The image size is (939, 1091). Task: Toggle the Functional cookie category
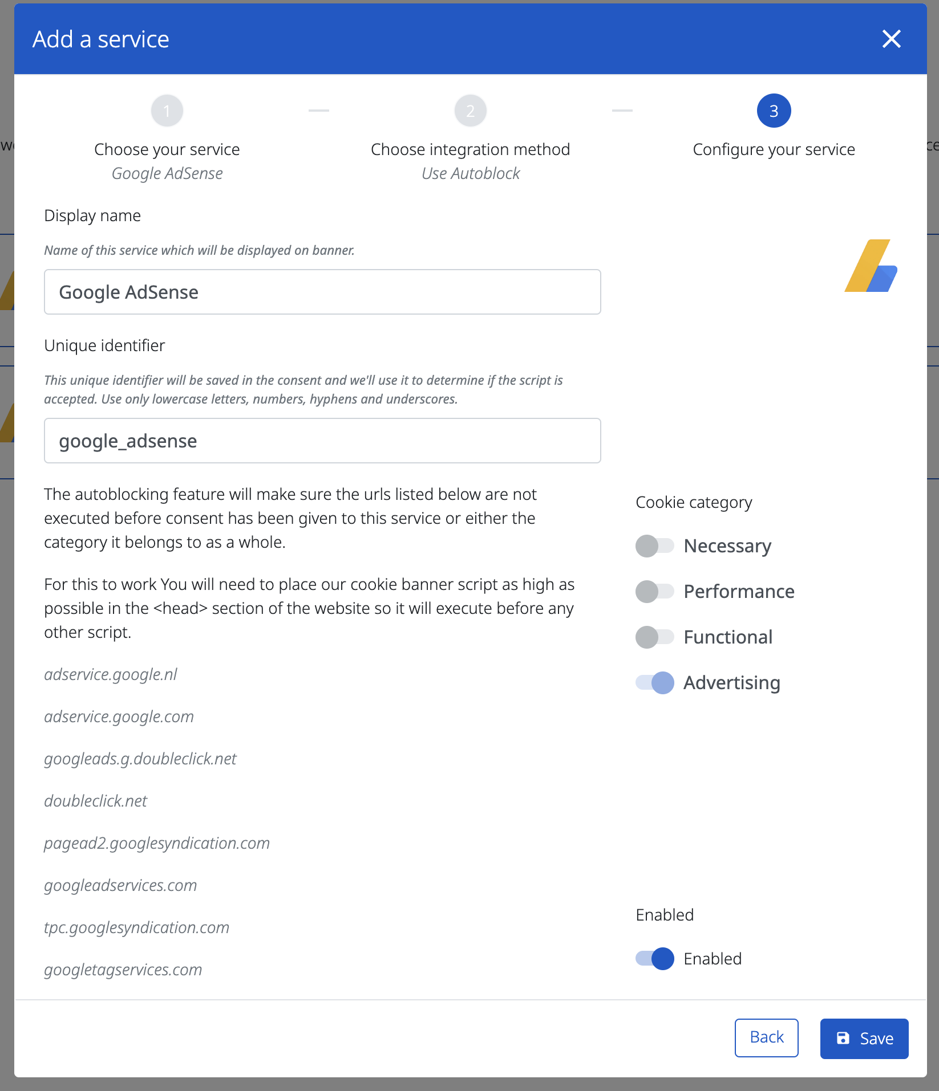655,637
